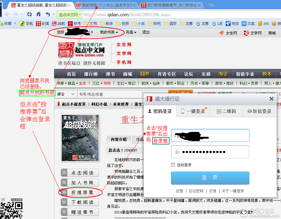Open the 综合 search category dropdown
281x219 pixels.
(66, 94)
